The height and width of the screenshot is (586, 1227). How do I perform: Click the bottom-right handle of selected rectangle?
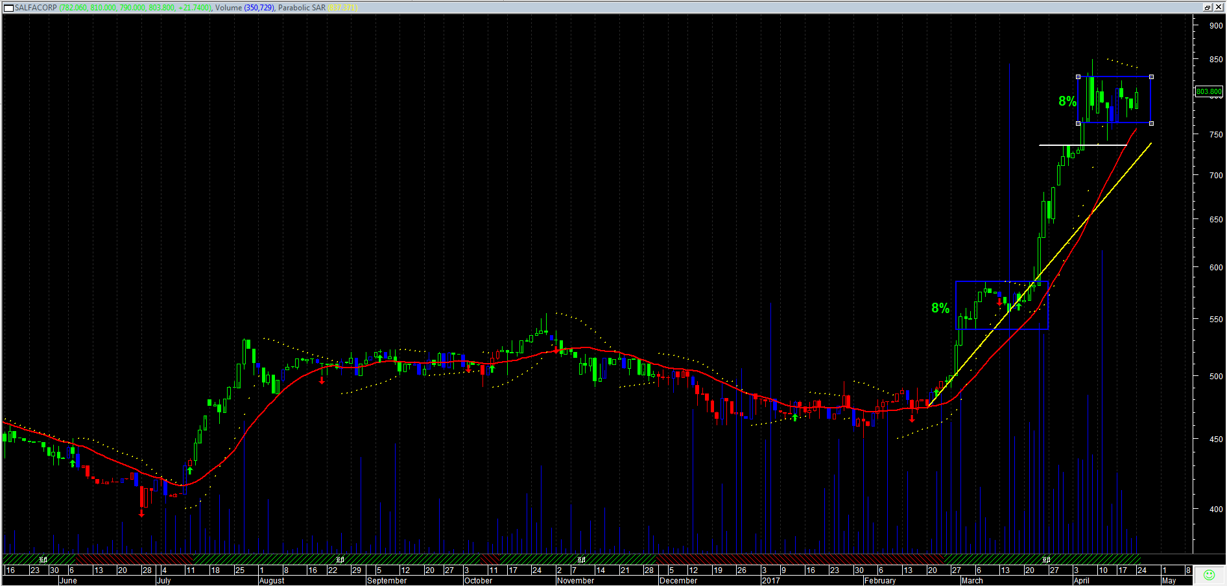pos(1151,123)
